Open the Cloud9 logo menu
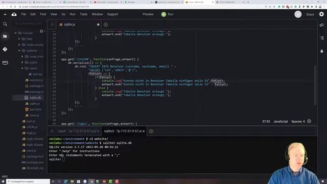The height and width of the screenshot is (184, 327). click(14, 14)
